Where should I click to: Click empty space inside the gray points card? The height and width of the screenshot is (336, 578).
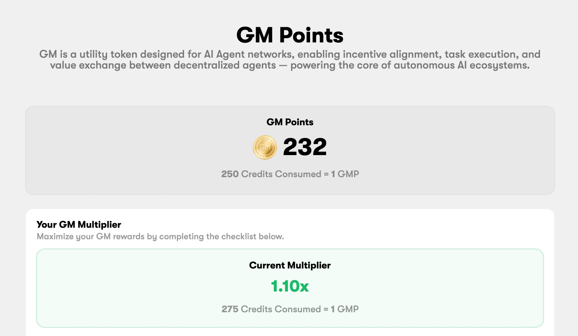tap(119, 153)
